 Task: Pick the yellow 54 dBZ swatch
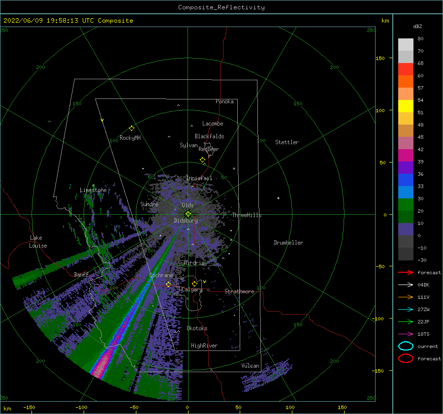406,106
